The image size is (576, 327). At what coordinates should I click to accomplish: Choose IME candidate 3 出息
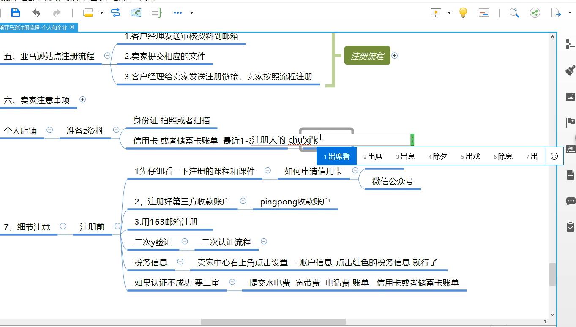click(x=405, y=156)
